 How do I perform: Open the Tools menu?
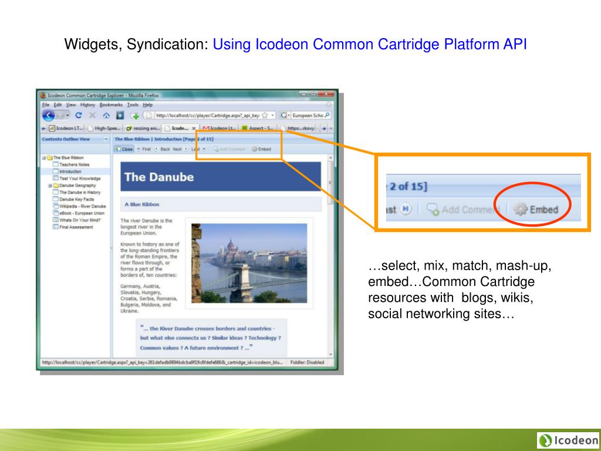133,105
